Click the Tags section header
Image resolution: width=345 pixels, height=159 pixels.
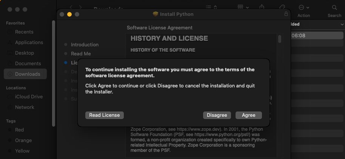point(11,121)
